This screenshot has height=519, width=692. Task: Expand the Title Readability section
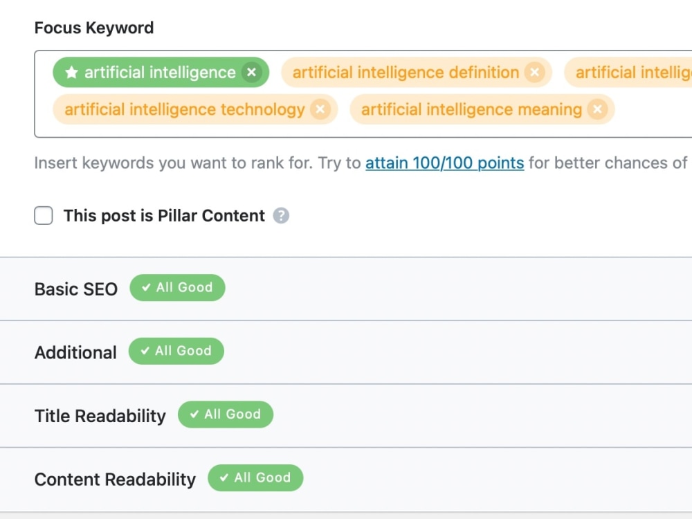click(346, 415)
